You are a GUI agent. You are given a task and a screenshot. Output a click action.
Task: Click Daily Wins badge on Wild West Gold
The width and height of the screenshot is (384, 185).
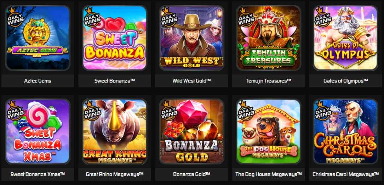coord(169,17)
